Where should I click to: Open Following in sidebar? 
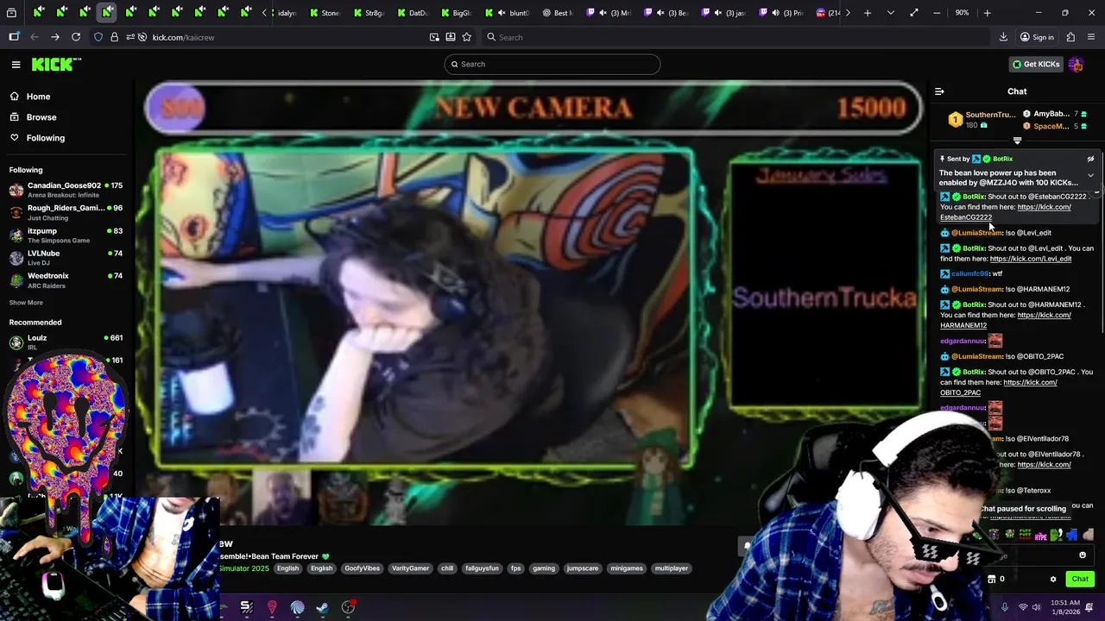[x=45, y=138]
